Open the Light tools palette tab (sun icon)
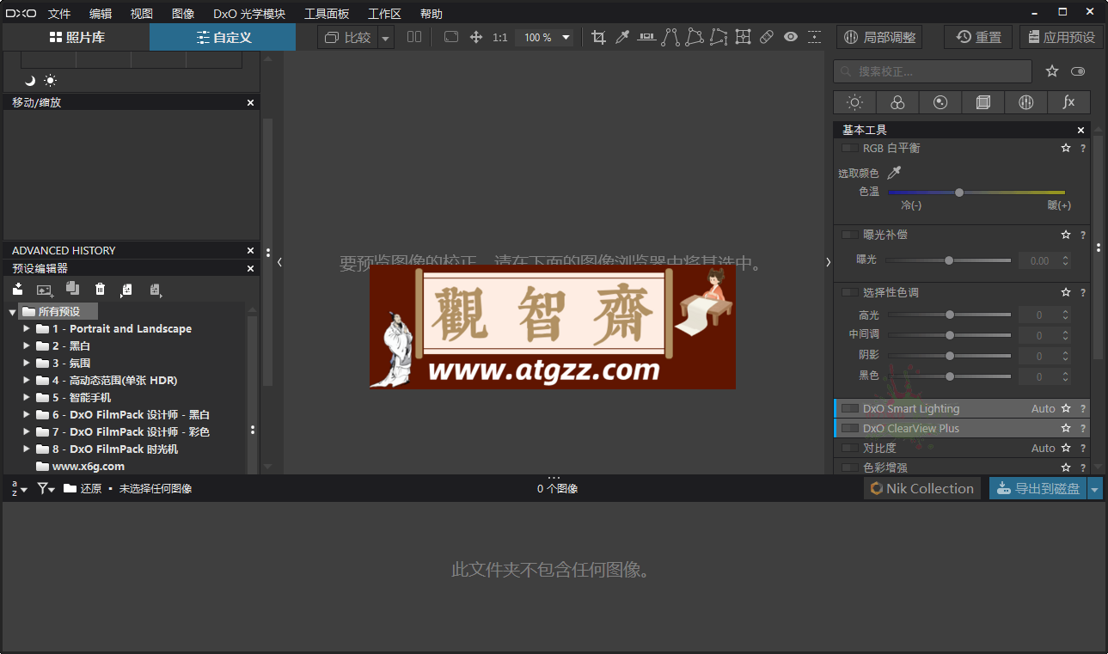1108x654 pixels. click(854, 102)
